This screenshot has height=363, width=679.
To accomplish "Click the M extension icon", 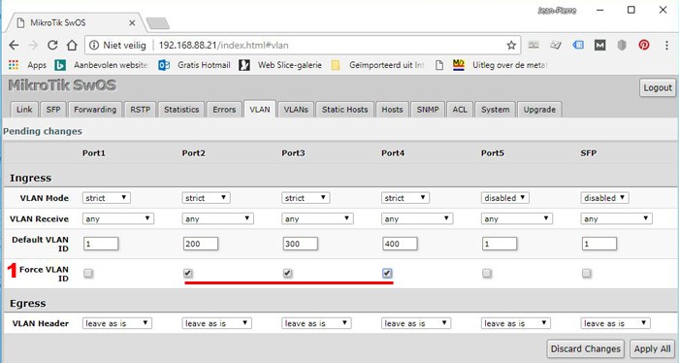I will [599, 45].
